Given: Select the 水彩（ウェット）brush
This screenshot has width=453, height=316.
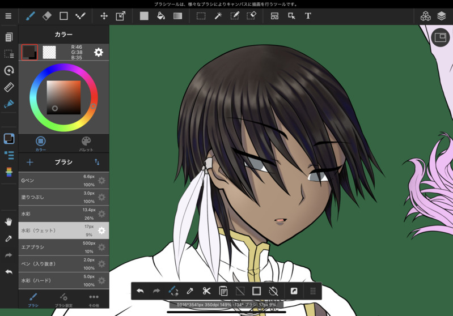Looking at the screenshot, I should [x=63, y=230].
